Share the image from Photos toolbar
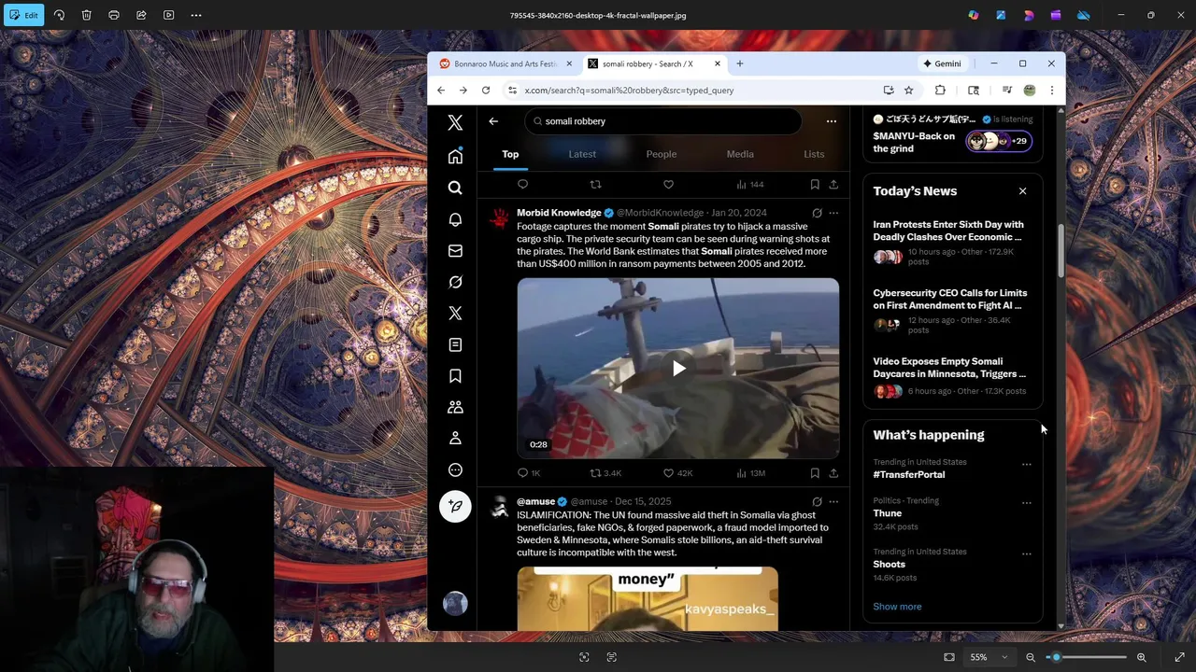 141,15
